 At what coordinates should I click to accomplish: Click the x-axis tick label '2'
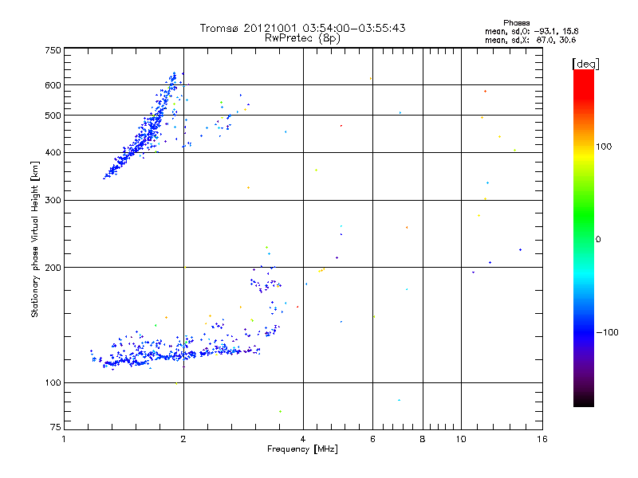[183, 439]
